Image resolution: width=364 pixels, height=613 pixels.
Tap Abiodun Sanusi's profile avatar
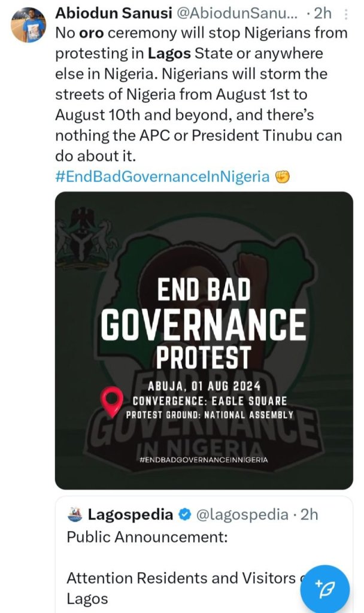pyautogui.click(x=28, y=26)
